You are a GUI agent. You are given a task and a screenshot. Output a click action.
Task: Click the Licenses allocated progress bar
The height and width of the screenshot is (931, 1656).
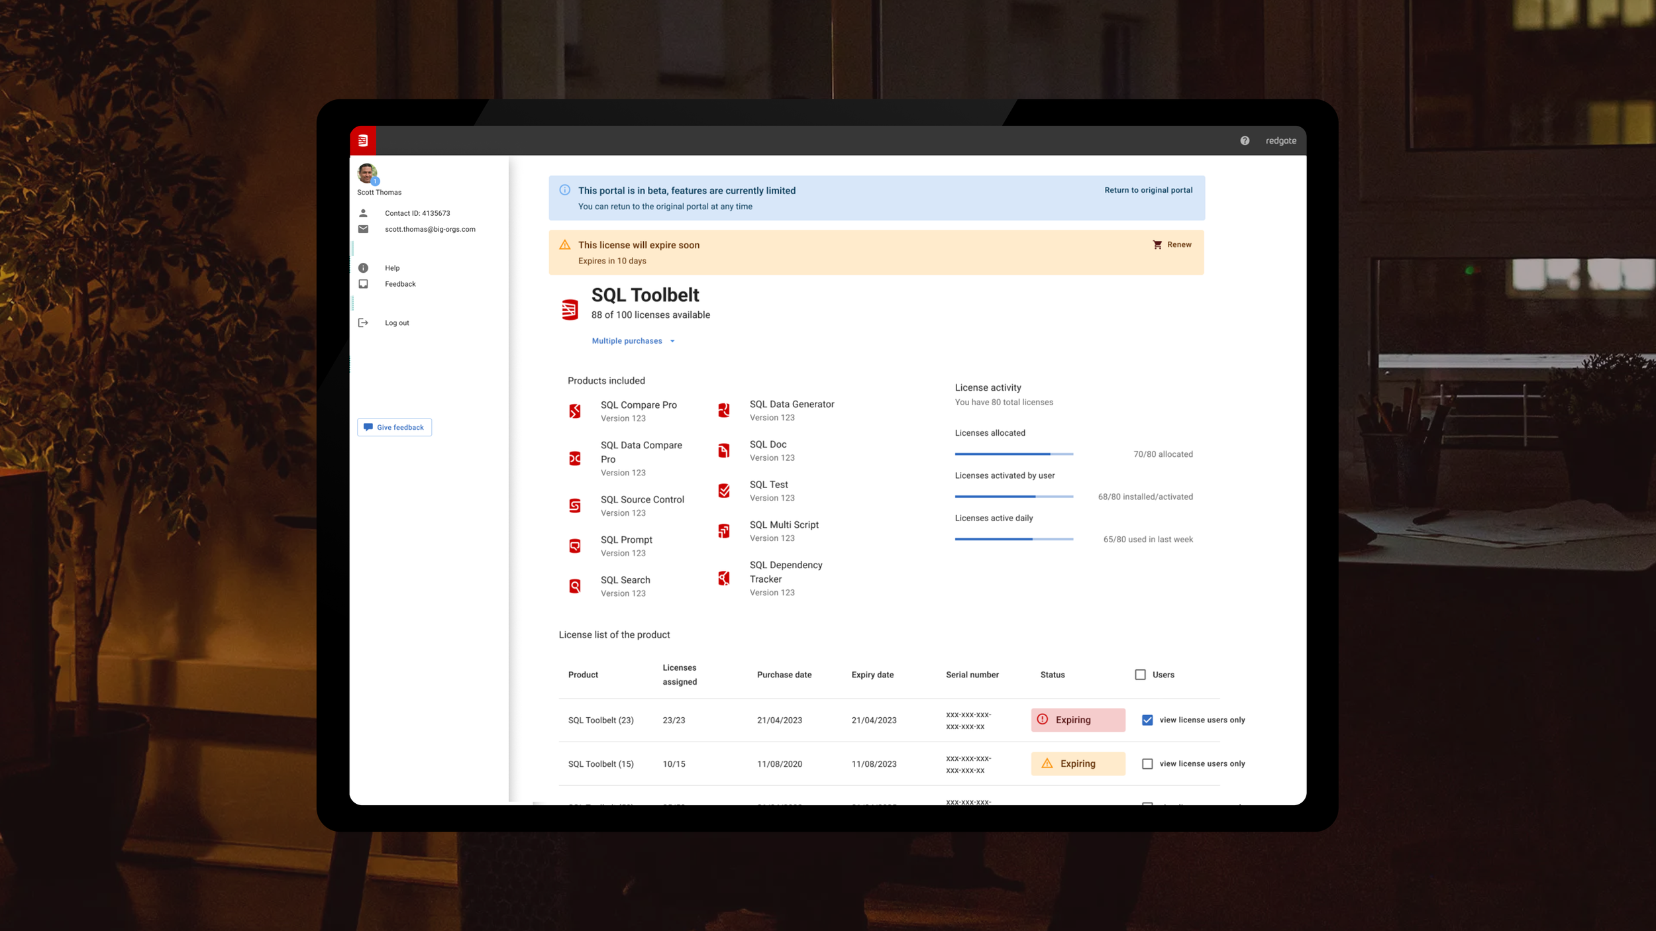click(x=1014, y=454)
